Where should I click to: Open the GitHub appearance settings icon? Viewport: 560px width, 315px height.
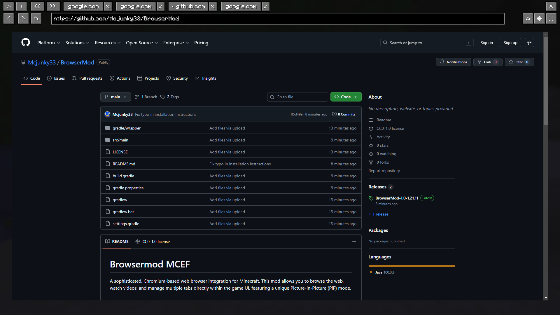529,43
